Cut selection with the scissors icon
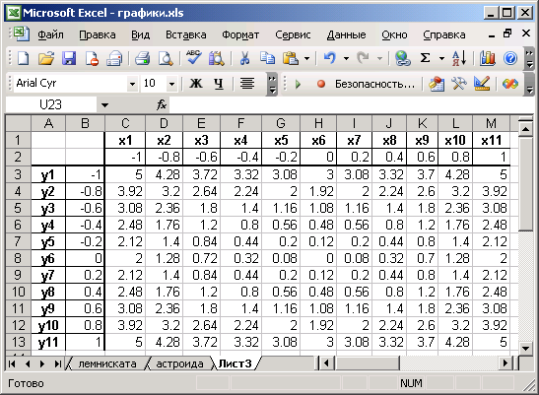Viewport: 539px width, 395px height. [244, 58]
